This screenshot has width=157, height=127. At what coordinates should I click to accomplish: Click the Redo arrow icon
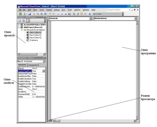[53, 14]
